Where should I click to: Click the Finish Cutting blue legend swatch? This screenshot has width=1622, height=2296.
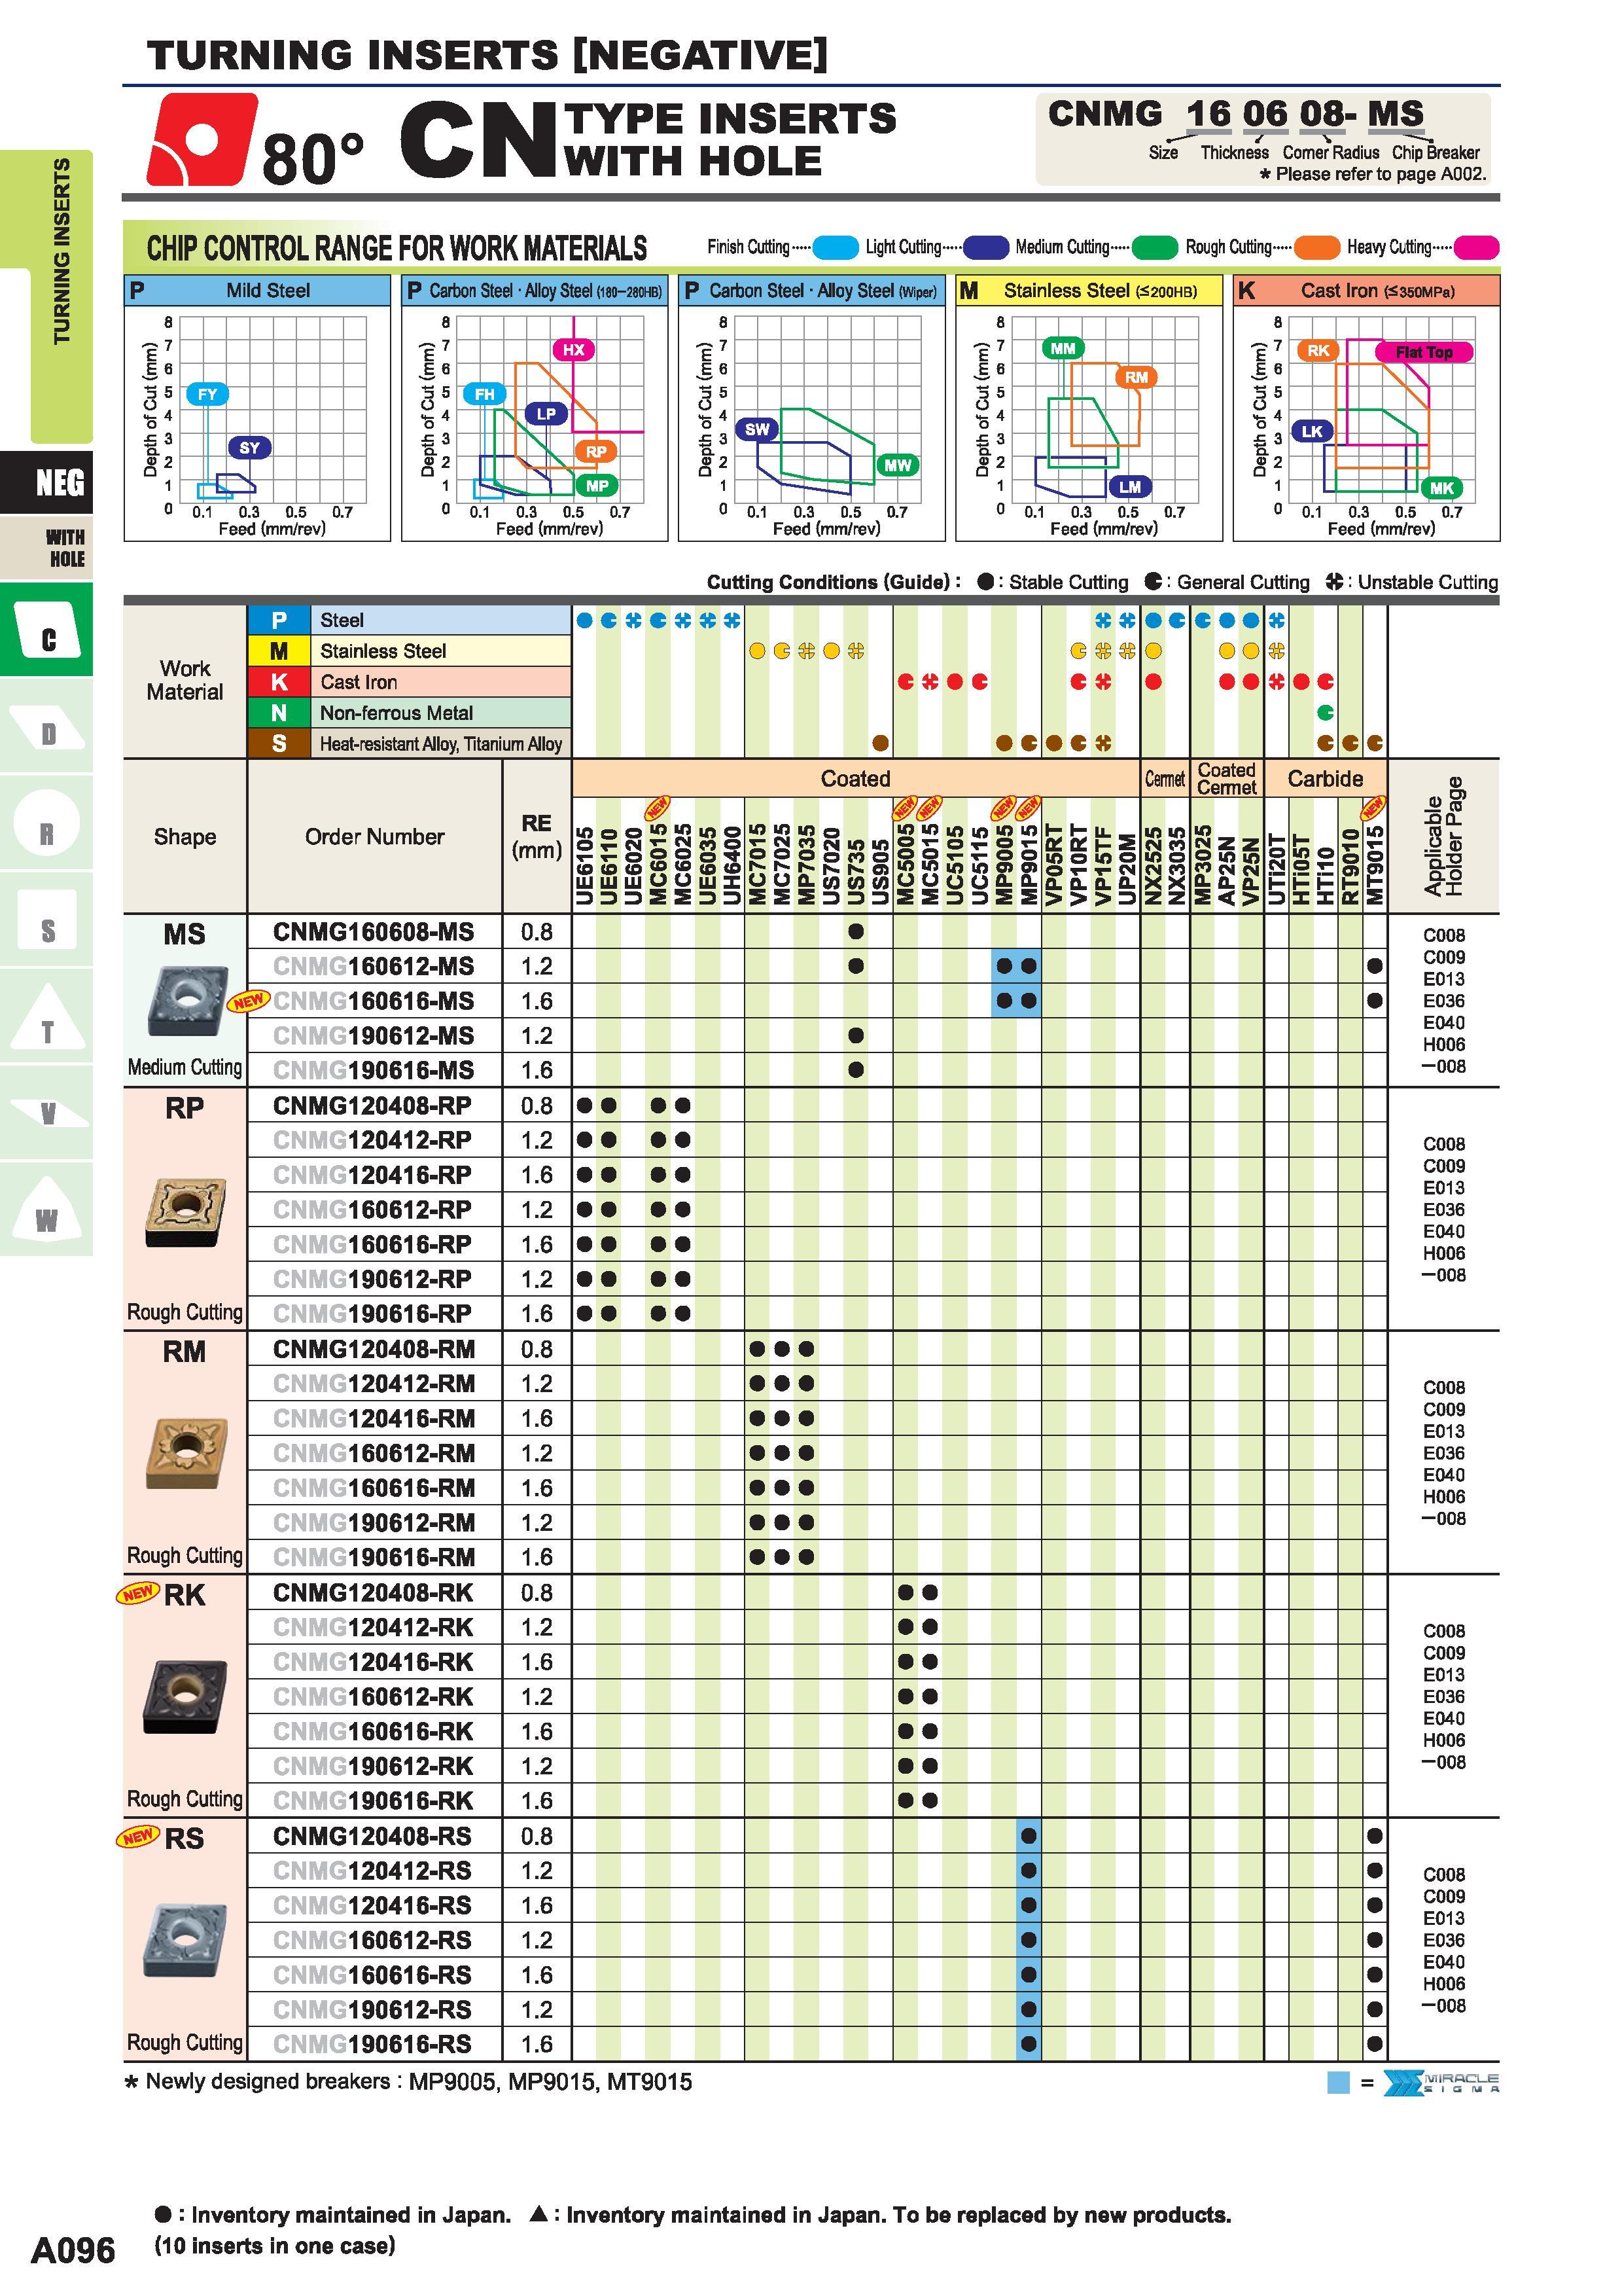coord(836,247)
